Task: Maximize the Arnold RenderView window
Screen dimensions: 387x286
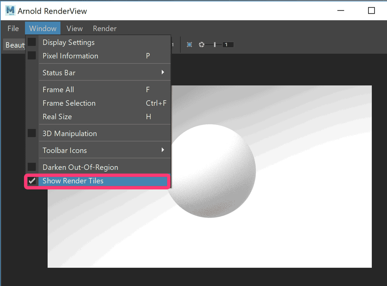Action: click(371, 11)
